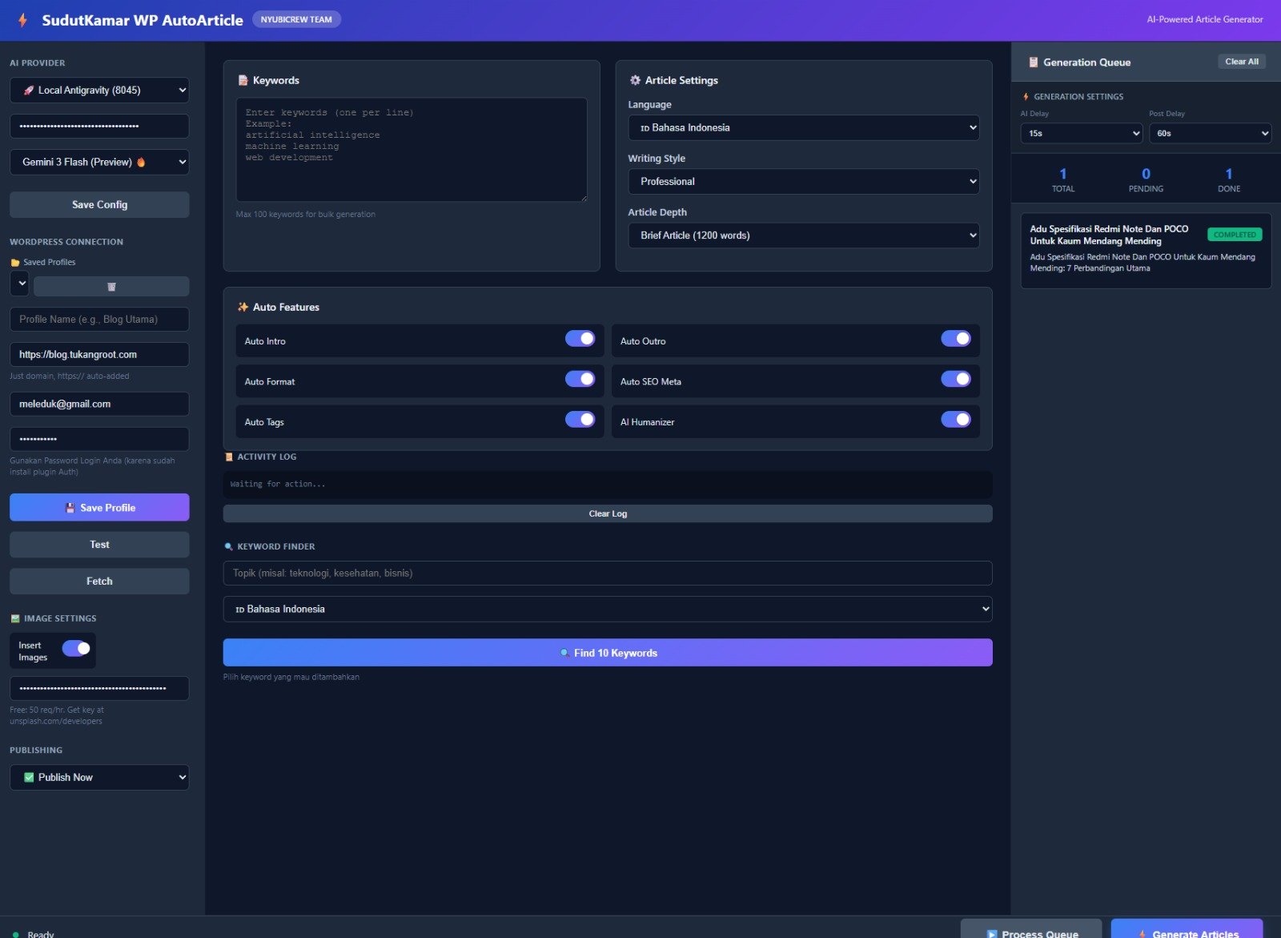The height and width of the screenshot is (938, 1281).
Task: Click the Image Settings icon
Action: click(14, 618)
